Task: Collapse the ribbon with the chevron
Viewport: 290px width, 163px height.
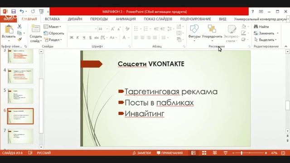Action: (286, 46)
